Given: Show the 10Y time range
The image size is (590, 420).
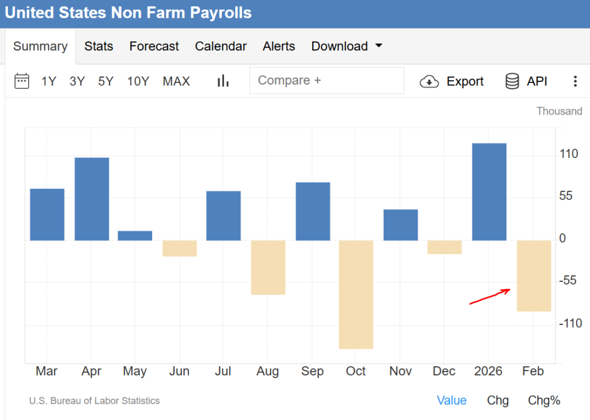Looking at the screenshot, I should (x=138, y=81).
